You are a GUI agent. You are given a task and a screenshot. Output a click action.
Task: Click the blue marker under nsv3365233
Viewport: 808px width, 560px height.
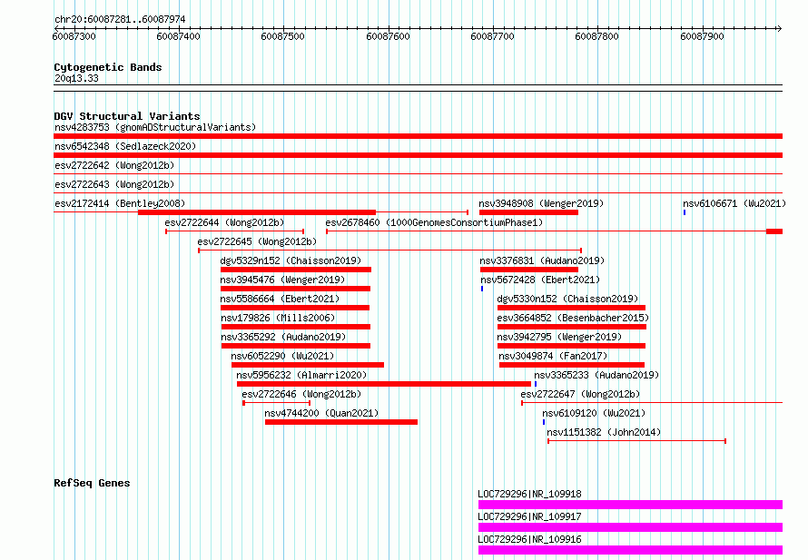point(536,384)
